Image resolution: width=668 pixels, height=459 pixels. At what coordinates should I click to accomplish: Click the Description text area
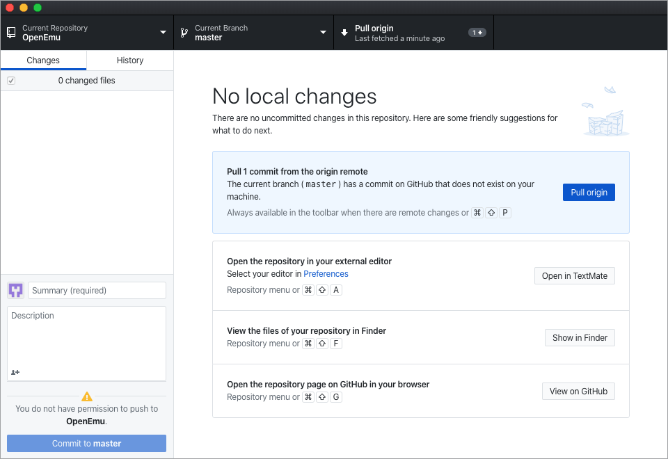point(86,344)
